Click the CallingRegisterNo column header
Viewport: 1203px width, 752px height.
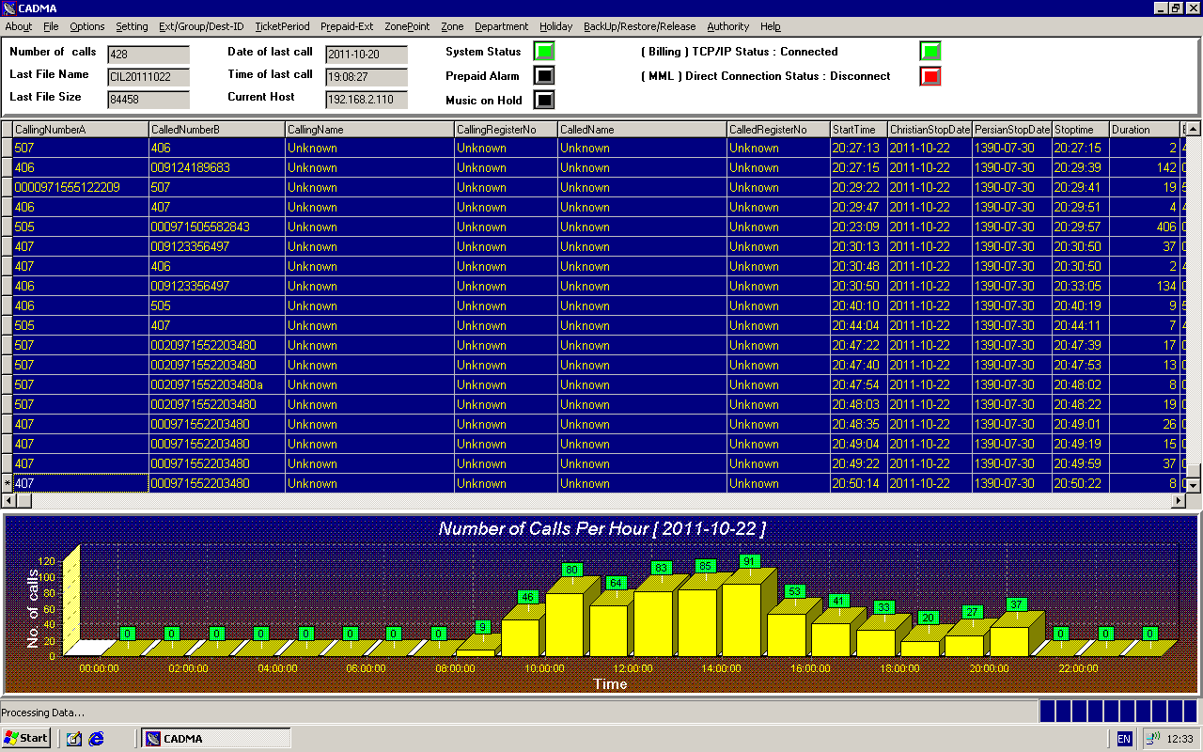coord(506,130)
